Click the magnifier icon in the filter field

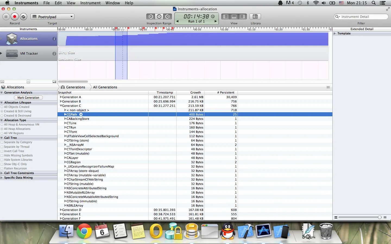pyautogui.click(x=338, y=17)
